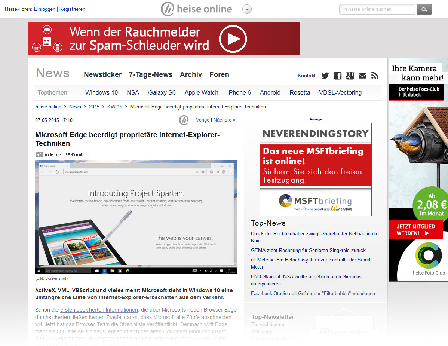Click the vorlesen / MP3-Download link
The height and width of the screenshot is (346, 448).
(66, 155)
